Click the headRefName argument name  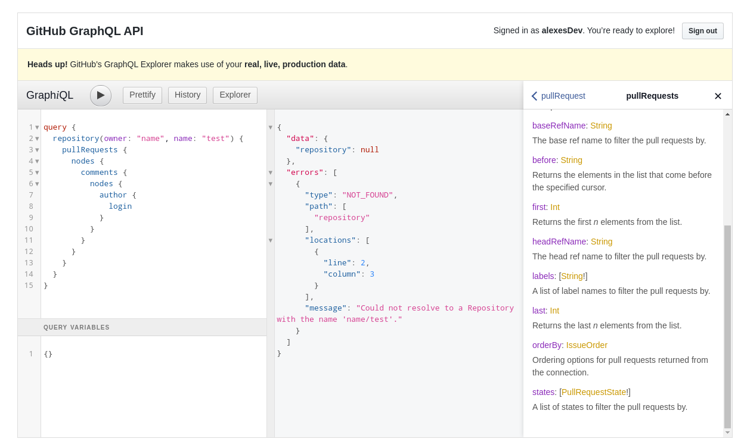(x=559, y=242)
